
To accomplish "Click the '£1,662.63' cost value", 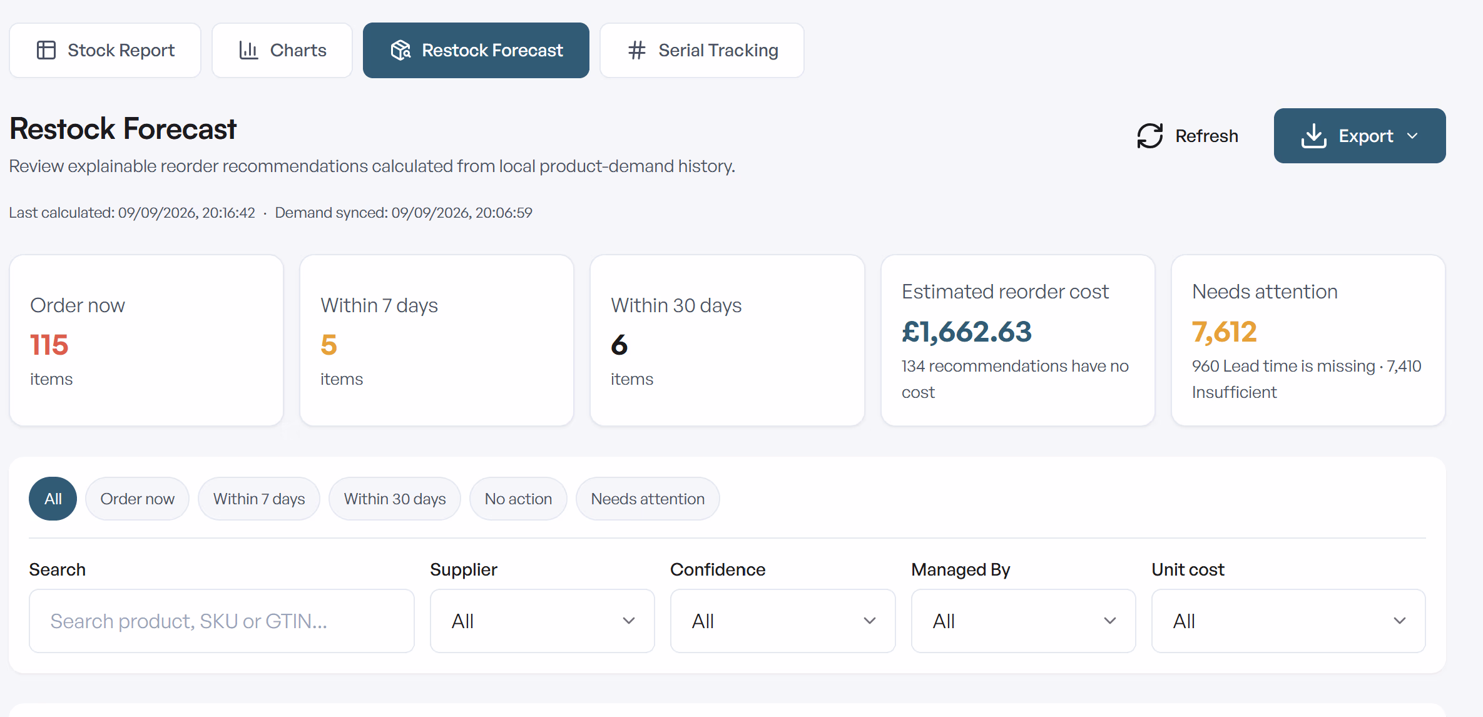I will click(967, 332).
